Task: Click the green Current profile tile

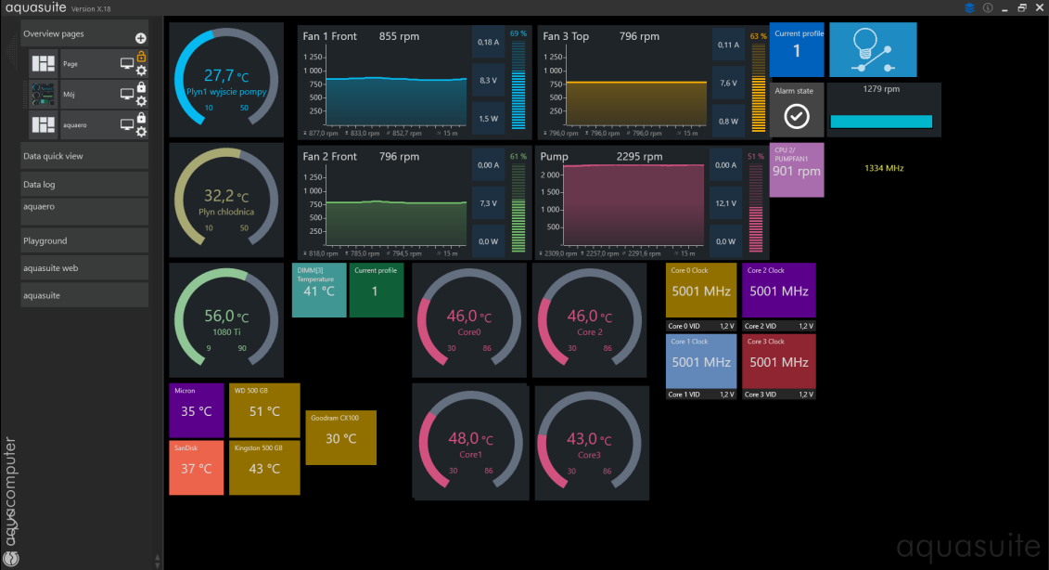Action: coord(376,290)
